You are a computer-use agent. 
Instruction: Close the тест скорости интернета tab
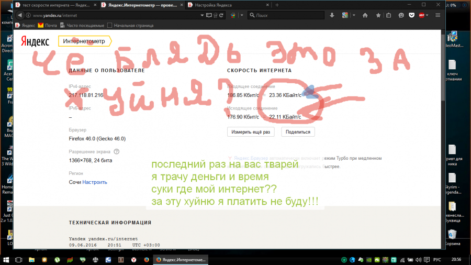[95, 5]
